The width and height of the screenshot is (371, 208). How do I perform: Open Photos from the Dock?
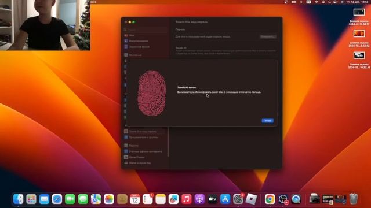[109, 199]
